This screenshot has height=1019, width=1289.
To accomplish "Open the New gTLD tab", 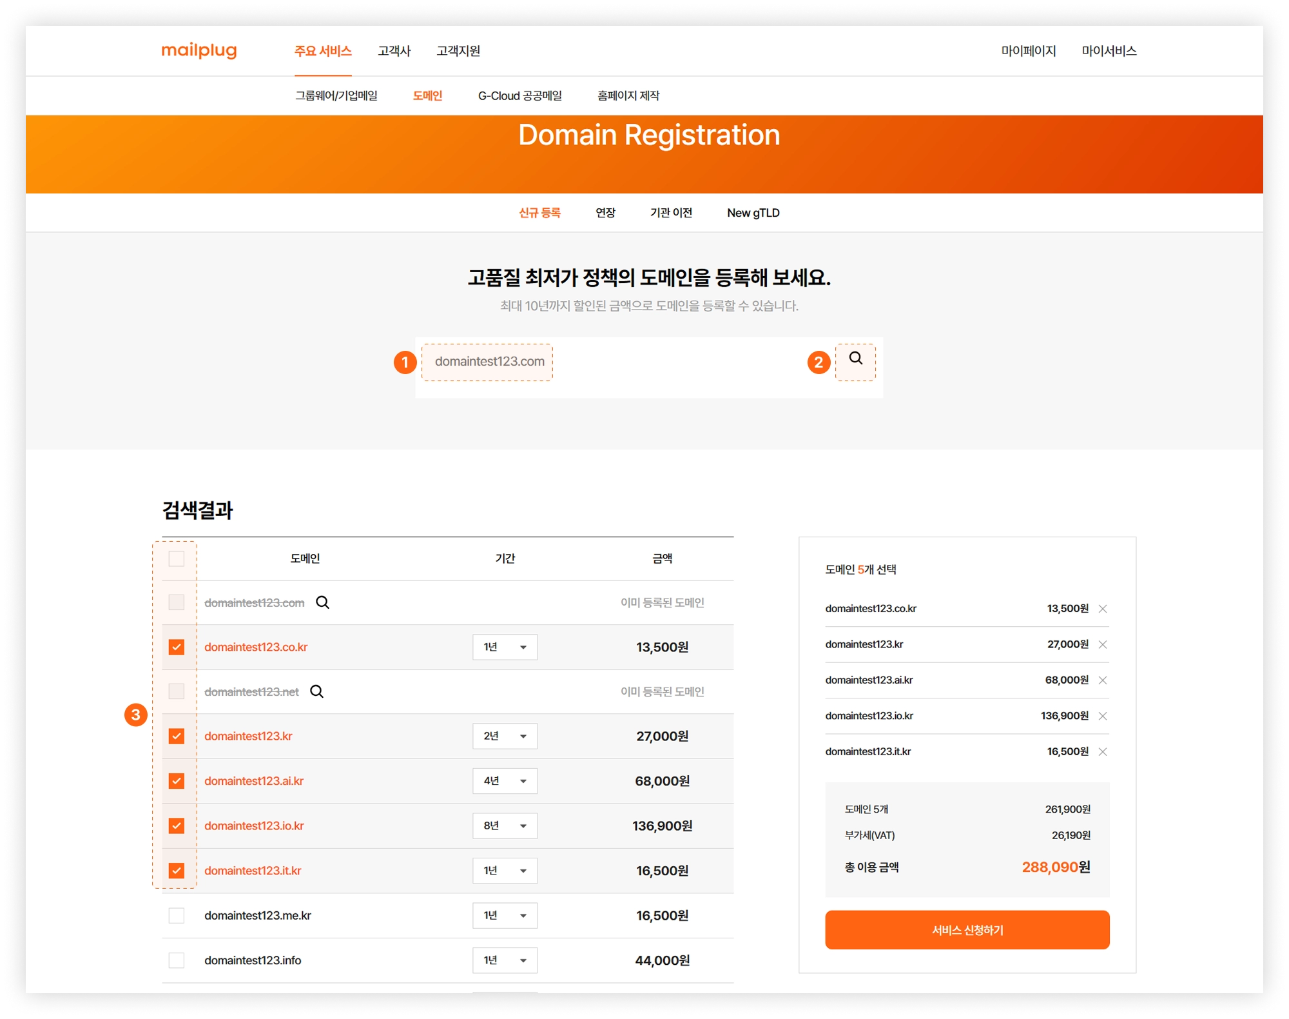I will coord(753,213).
